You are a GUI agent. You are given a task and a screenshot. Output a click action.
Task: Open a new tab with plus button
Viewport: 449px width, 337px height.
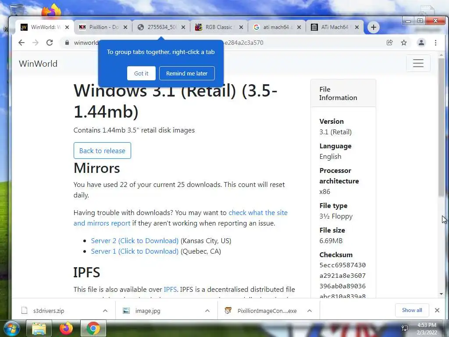point(374,27)
